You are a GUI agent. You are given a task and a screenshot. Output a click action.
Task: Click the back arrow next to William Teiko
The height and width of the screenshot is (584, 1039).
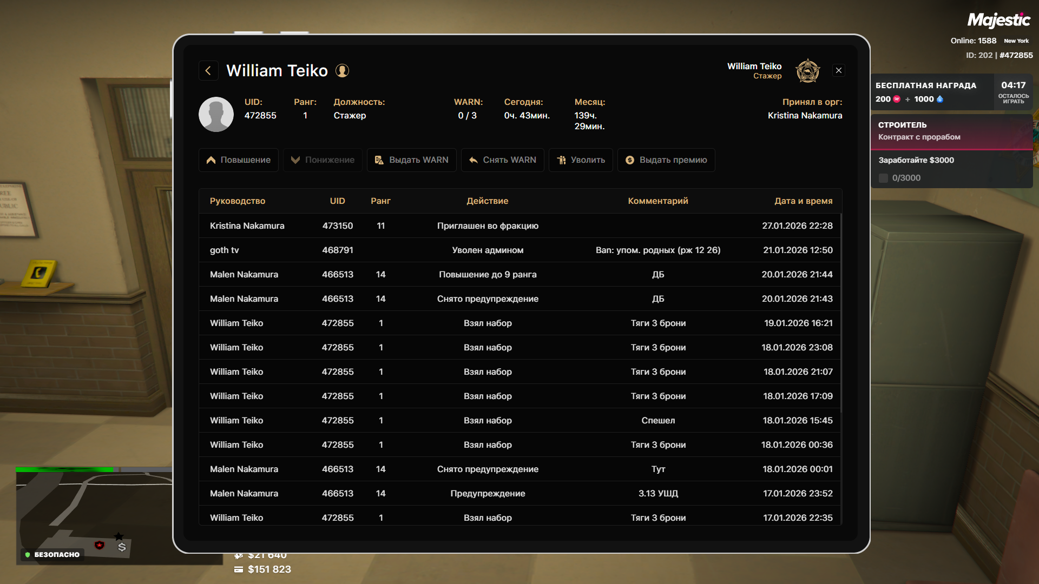pyautogui.click(x=208, y=71)
